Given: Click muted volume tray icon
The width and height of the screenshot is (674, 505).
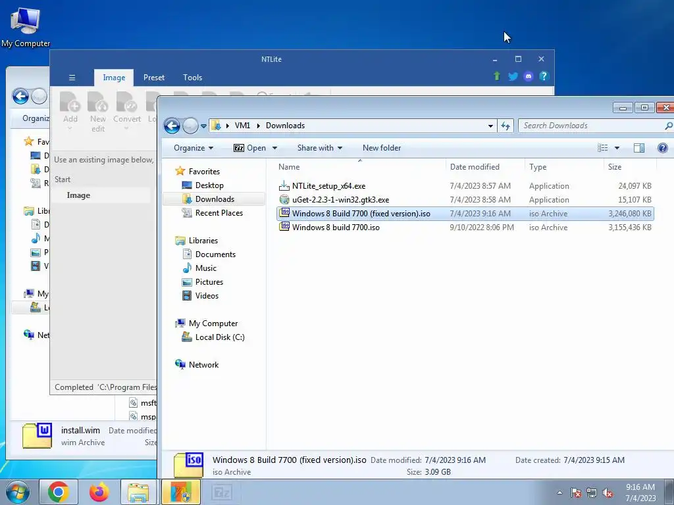Looking at the screenshot, I should (608, 493).
